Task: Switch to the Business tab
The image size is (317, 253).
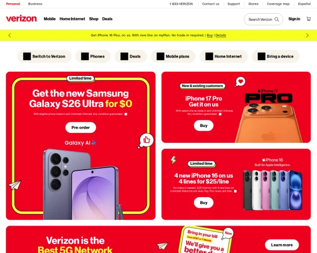Action: pyautogui.click(x=35, y=4)
